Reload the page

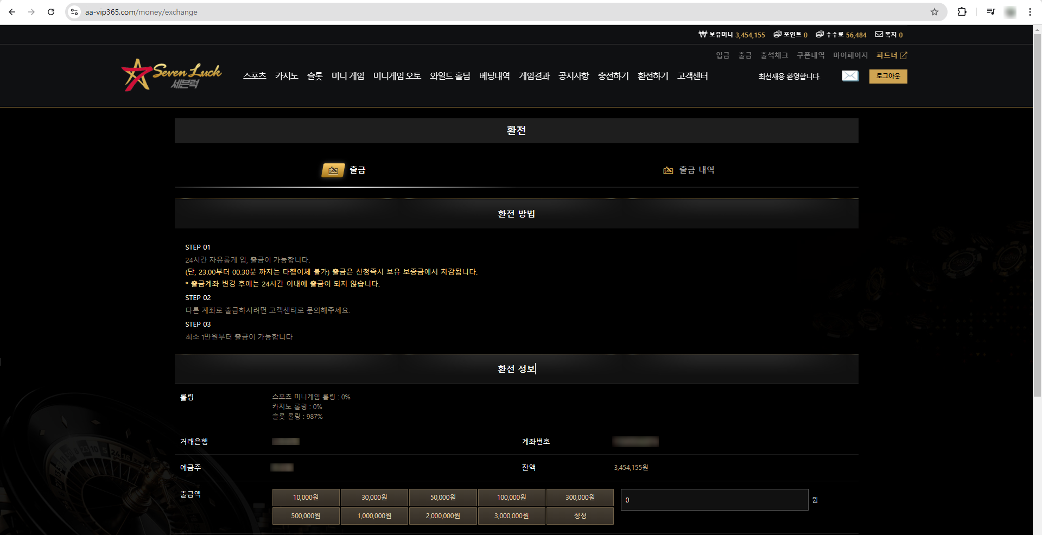(51, 12)
